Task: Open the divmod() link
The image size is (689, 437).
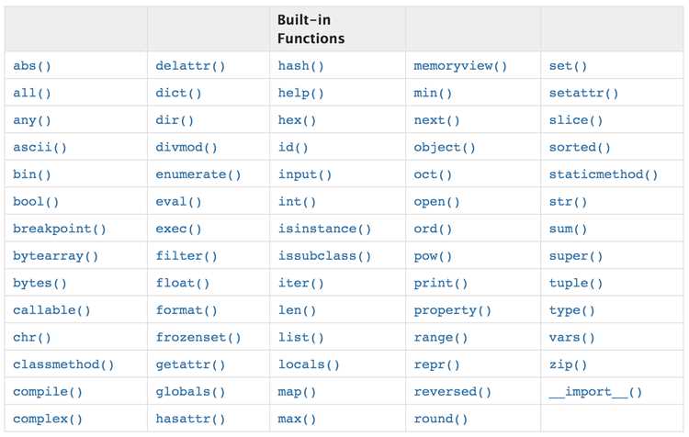Action: pos(186,147)
